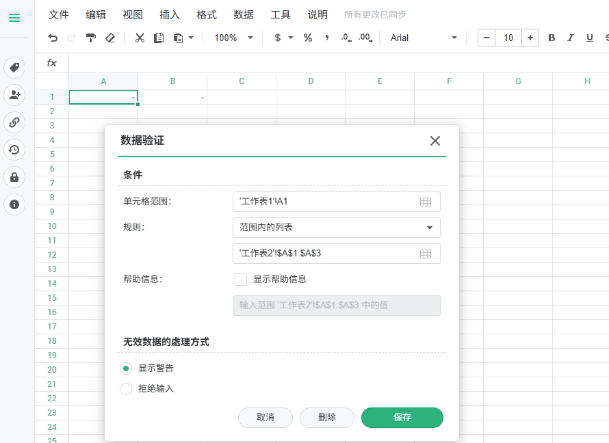The height and width of the screenshot is (443, 609).
Task: Open the 范围内的列表 rule dropdown
Action: 336,228
